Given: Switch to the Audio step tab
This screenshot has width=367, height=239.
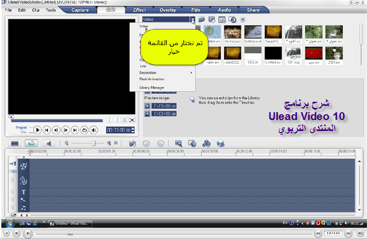Looking at the screenshot, I should click(x=224, y=10).
